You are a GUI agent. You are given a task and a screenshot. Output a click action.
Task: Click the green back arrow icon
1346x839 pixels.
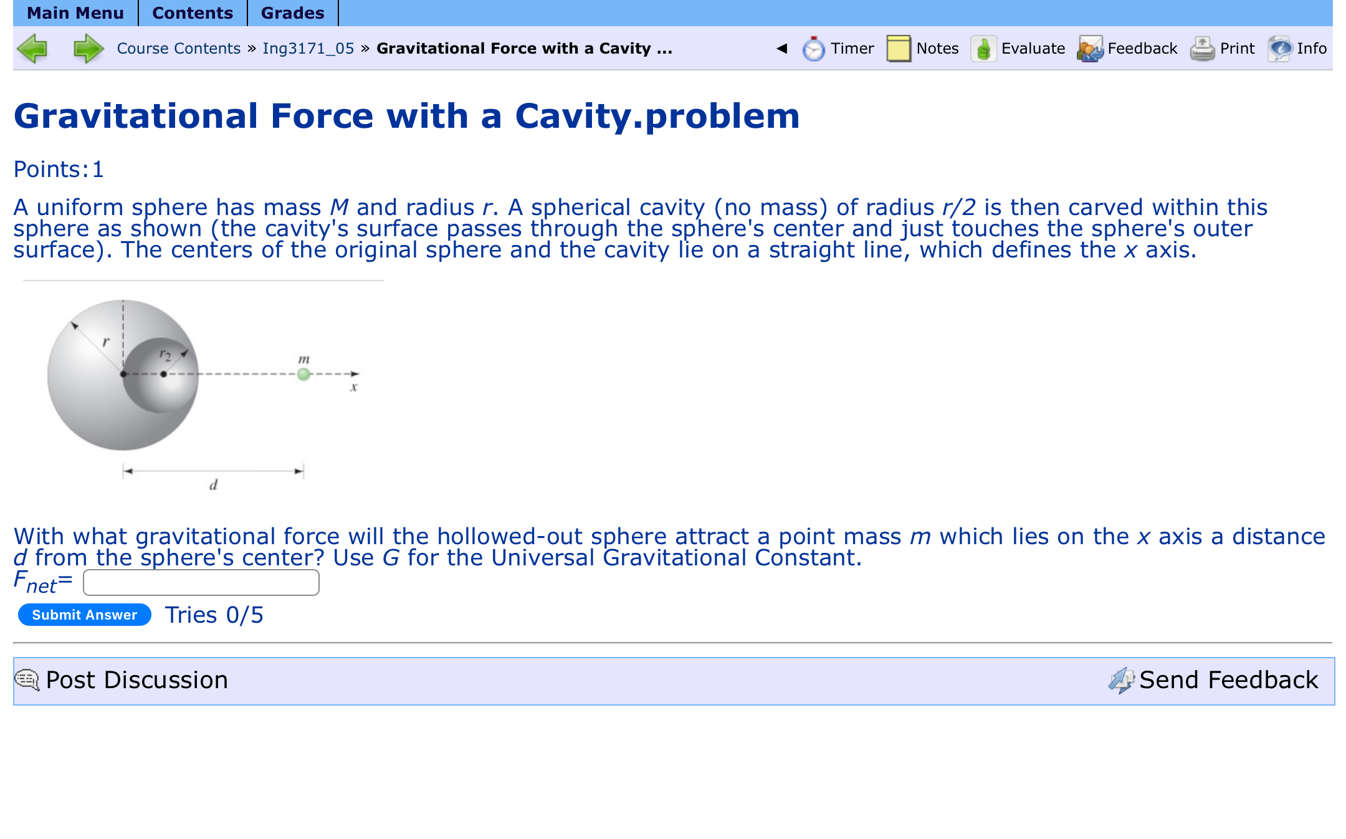point(32,49)
